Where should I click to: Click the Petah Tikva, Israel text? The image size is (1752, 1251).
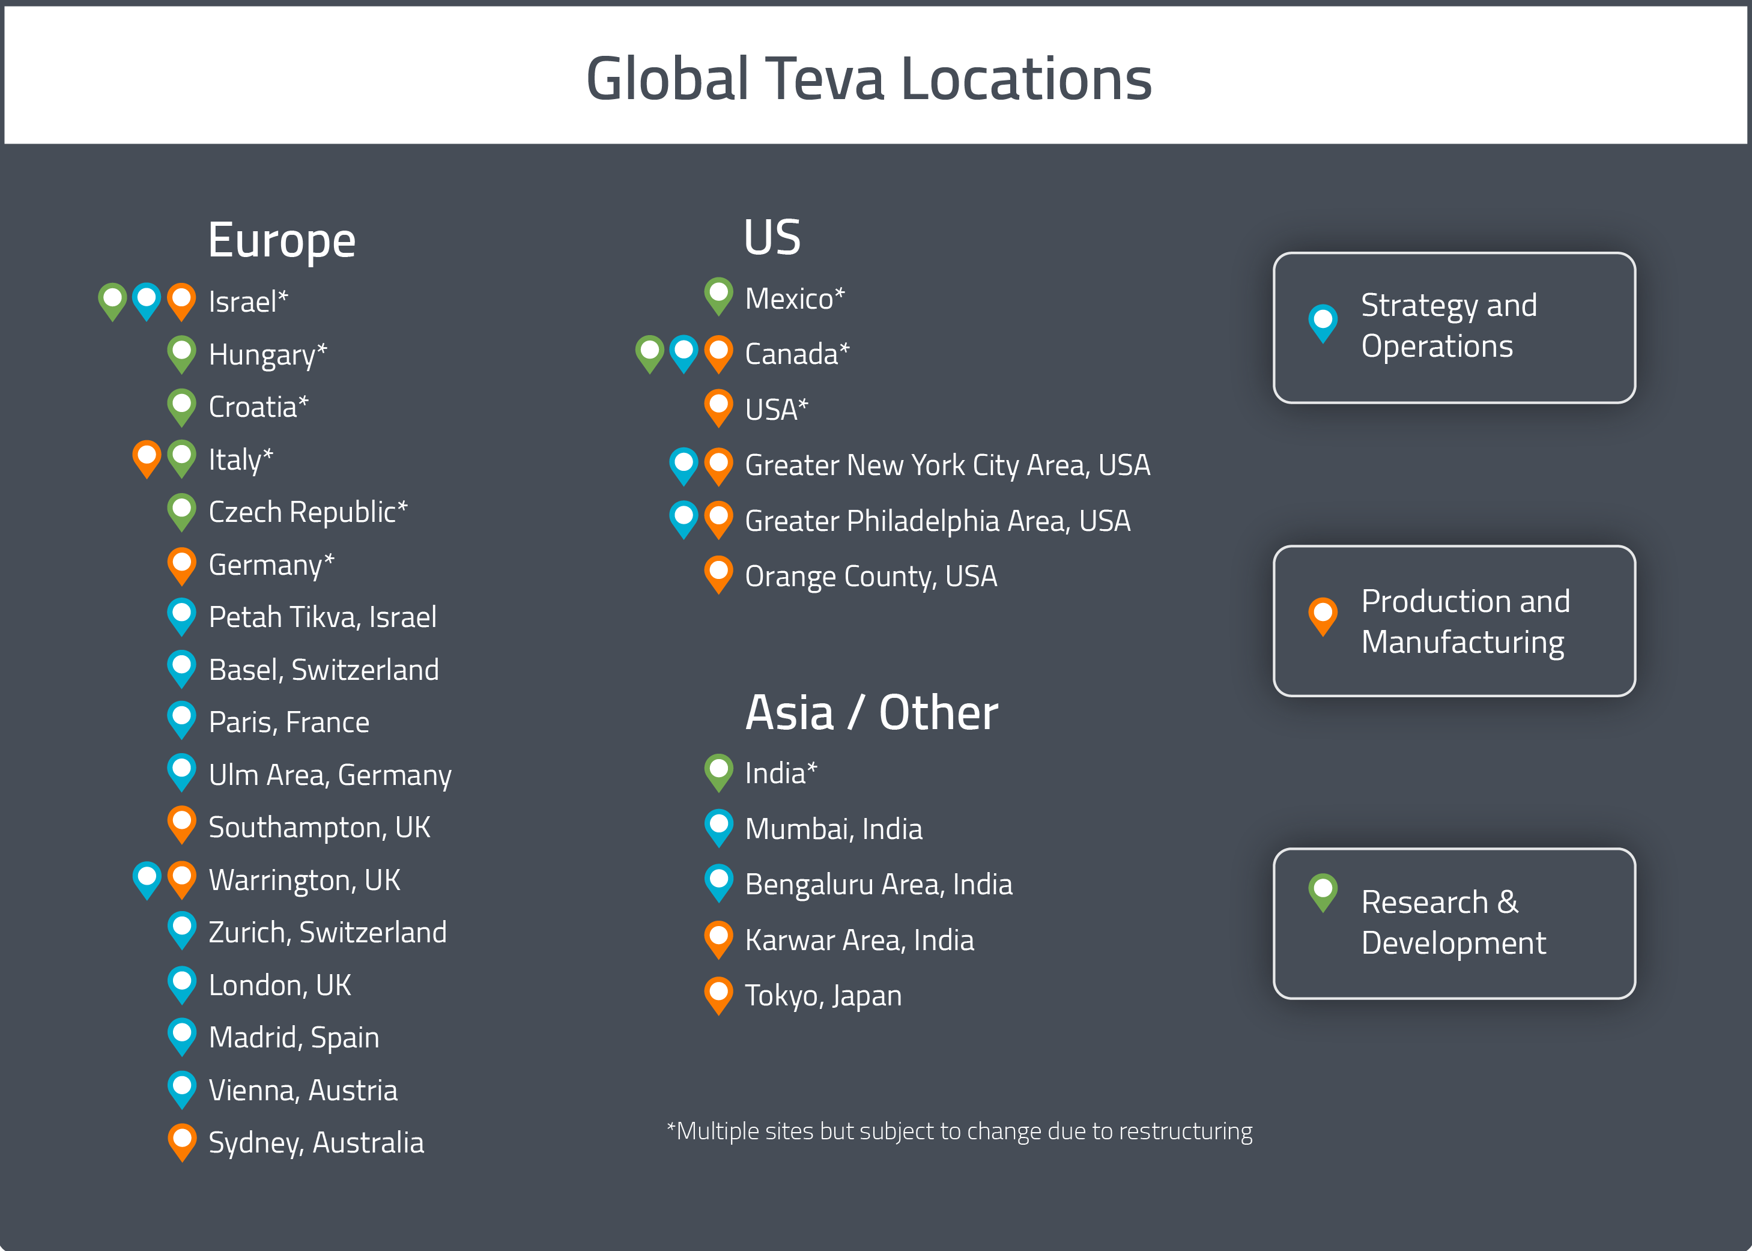[x=322, y=617]
